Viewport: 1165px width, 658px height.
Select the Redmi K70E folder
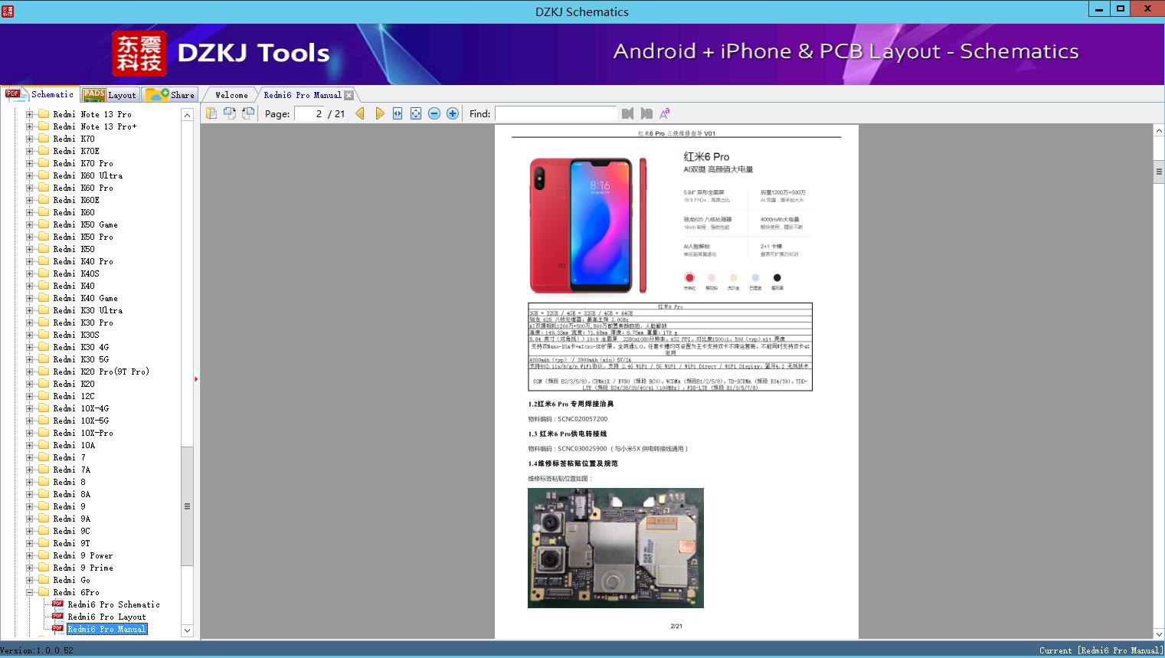point(76,151)
